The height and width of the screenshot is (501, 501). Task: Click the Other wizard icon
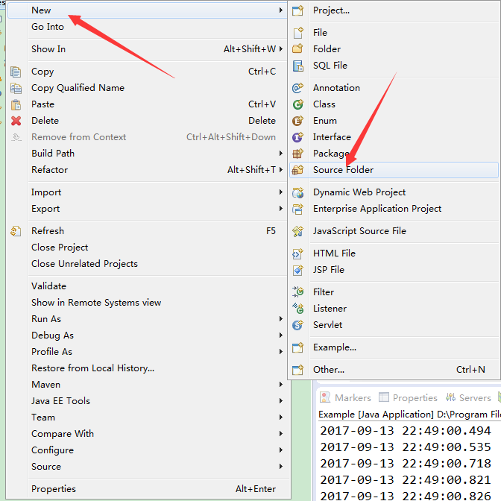(297, 370)
